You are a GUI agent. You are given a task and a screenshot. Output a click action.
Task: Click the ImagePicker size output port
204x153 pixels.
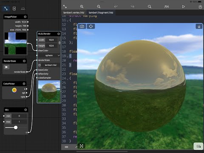28,30
